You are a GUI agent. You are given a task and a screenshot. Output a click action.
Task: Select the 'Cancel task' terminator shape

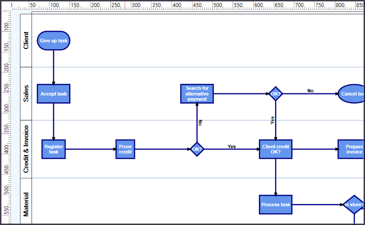coord(351,94)
